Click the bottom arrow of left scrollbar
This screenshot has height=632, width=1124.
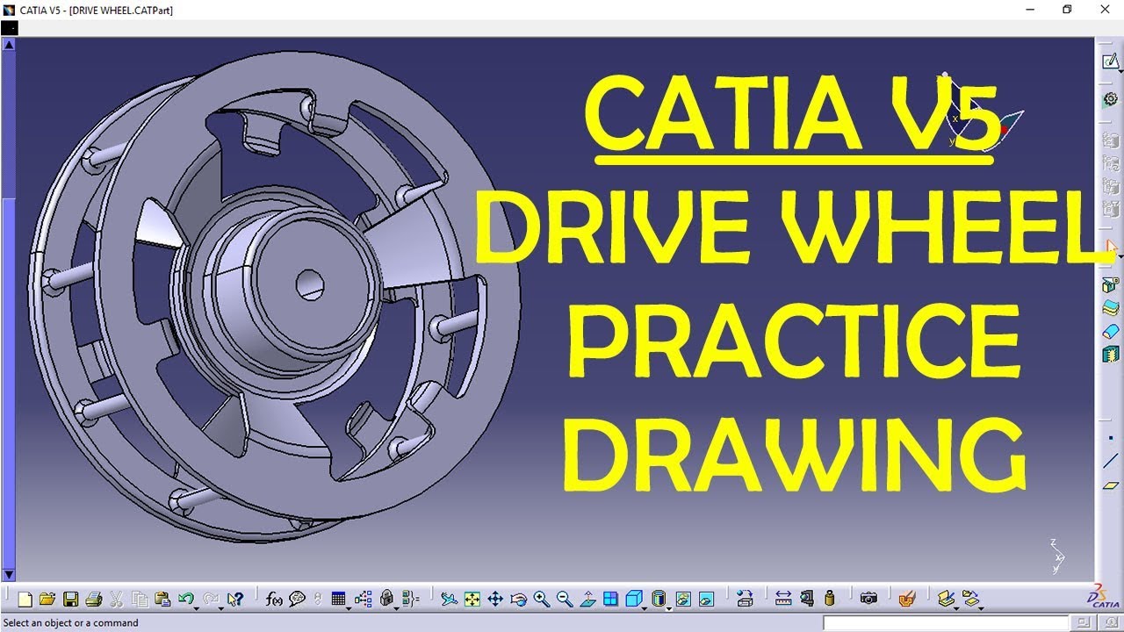(x=10, y=575)
